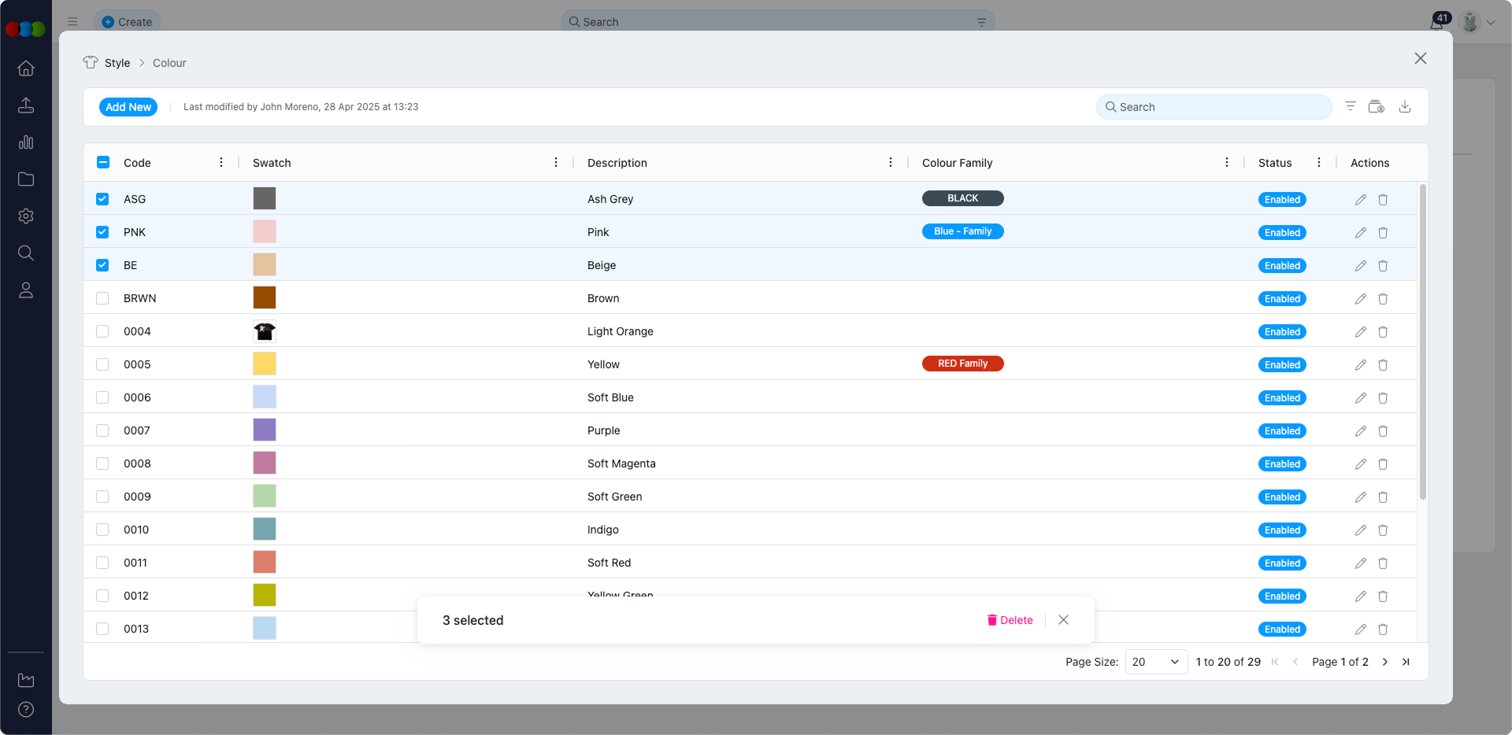Viewport: 1512px width, 735px height.
Task: Open the Code column options menu
Action: [220, 162]
